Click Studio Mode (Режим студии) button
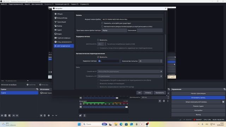Image resolution: width=226 pixels, height=127 pixels. tap(198, 106)
